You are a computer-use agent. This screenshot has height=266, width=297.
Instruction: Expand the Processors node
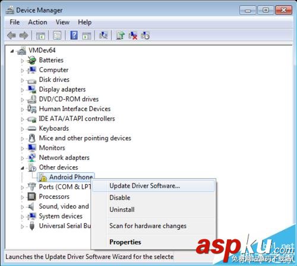pos(22,197)
